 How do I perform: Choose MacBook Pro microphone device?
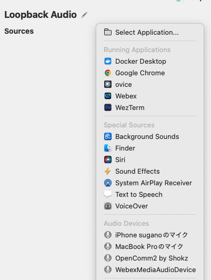coord(150,246)
